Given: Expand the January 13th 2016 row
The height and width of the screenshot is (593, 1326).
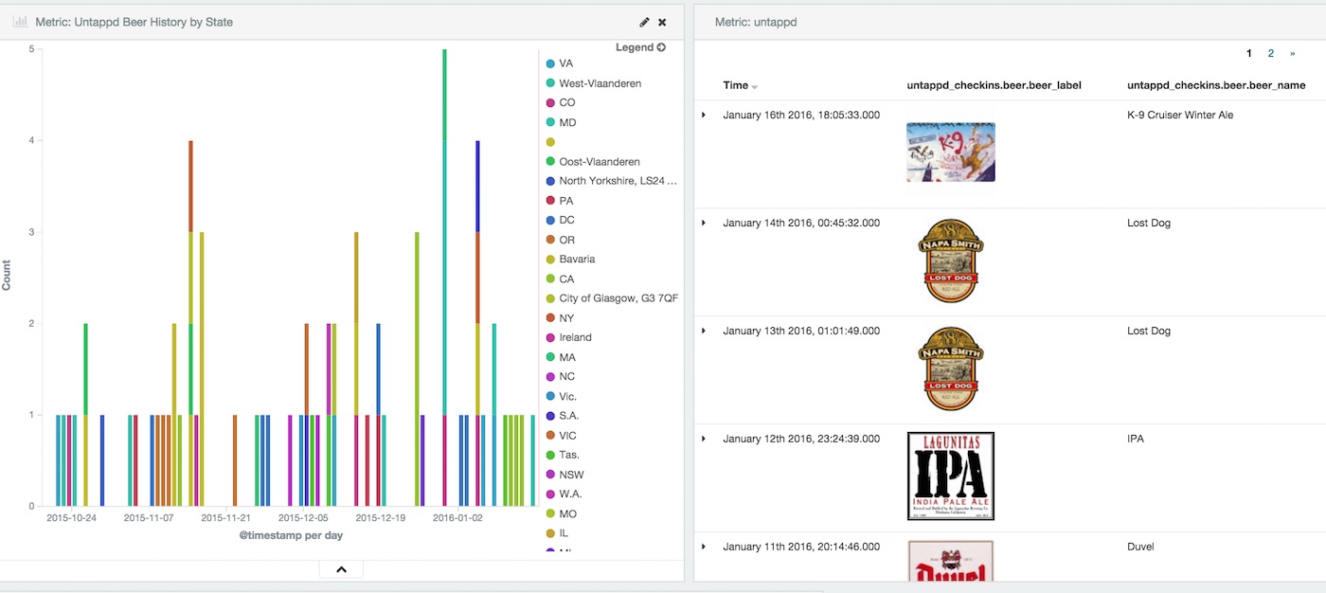Looking at the screenshot, I should click(x=704, y=331).
